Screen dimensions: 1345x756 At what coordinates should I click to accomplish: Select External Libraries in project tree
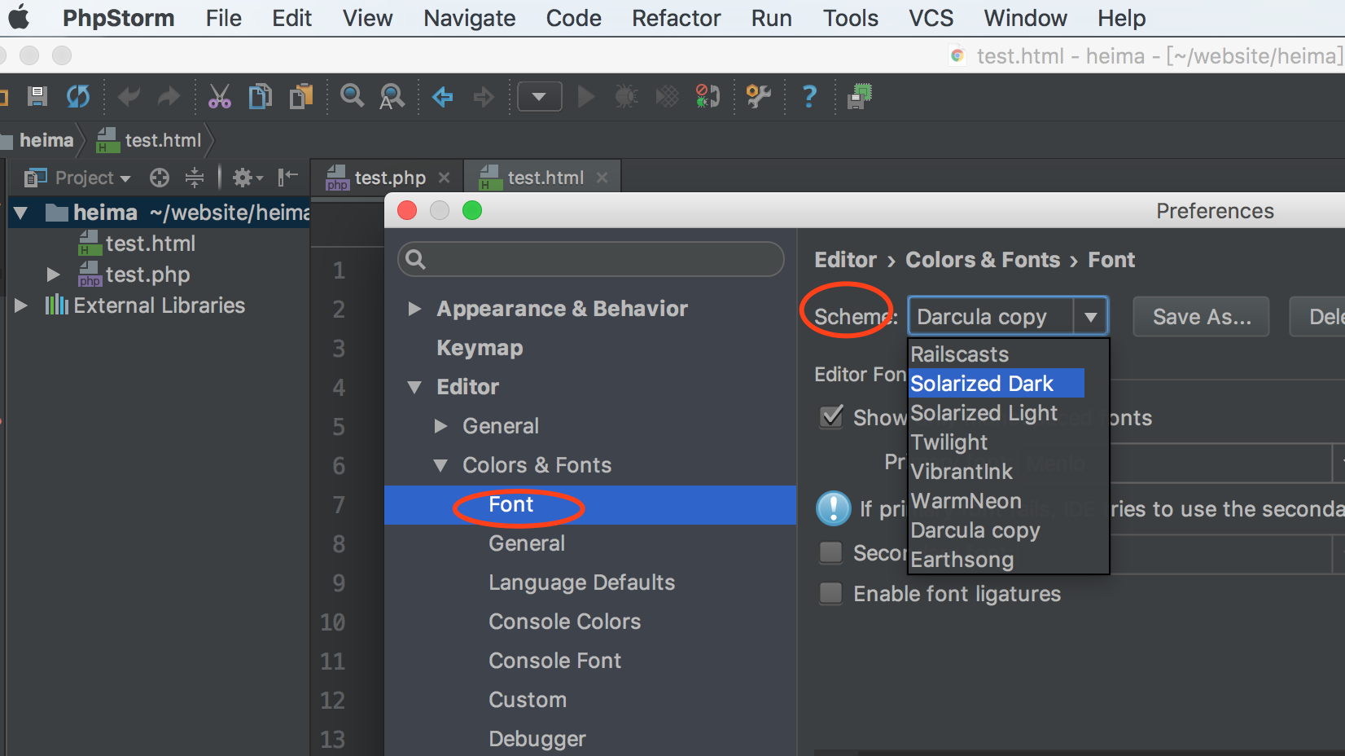click(159, 305)
